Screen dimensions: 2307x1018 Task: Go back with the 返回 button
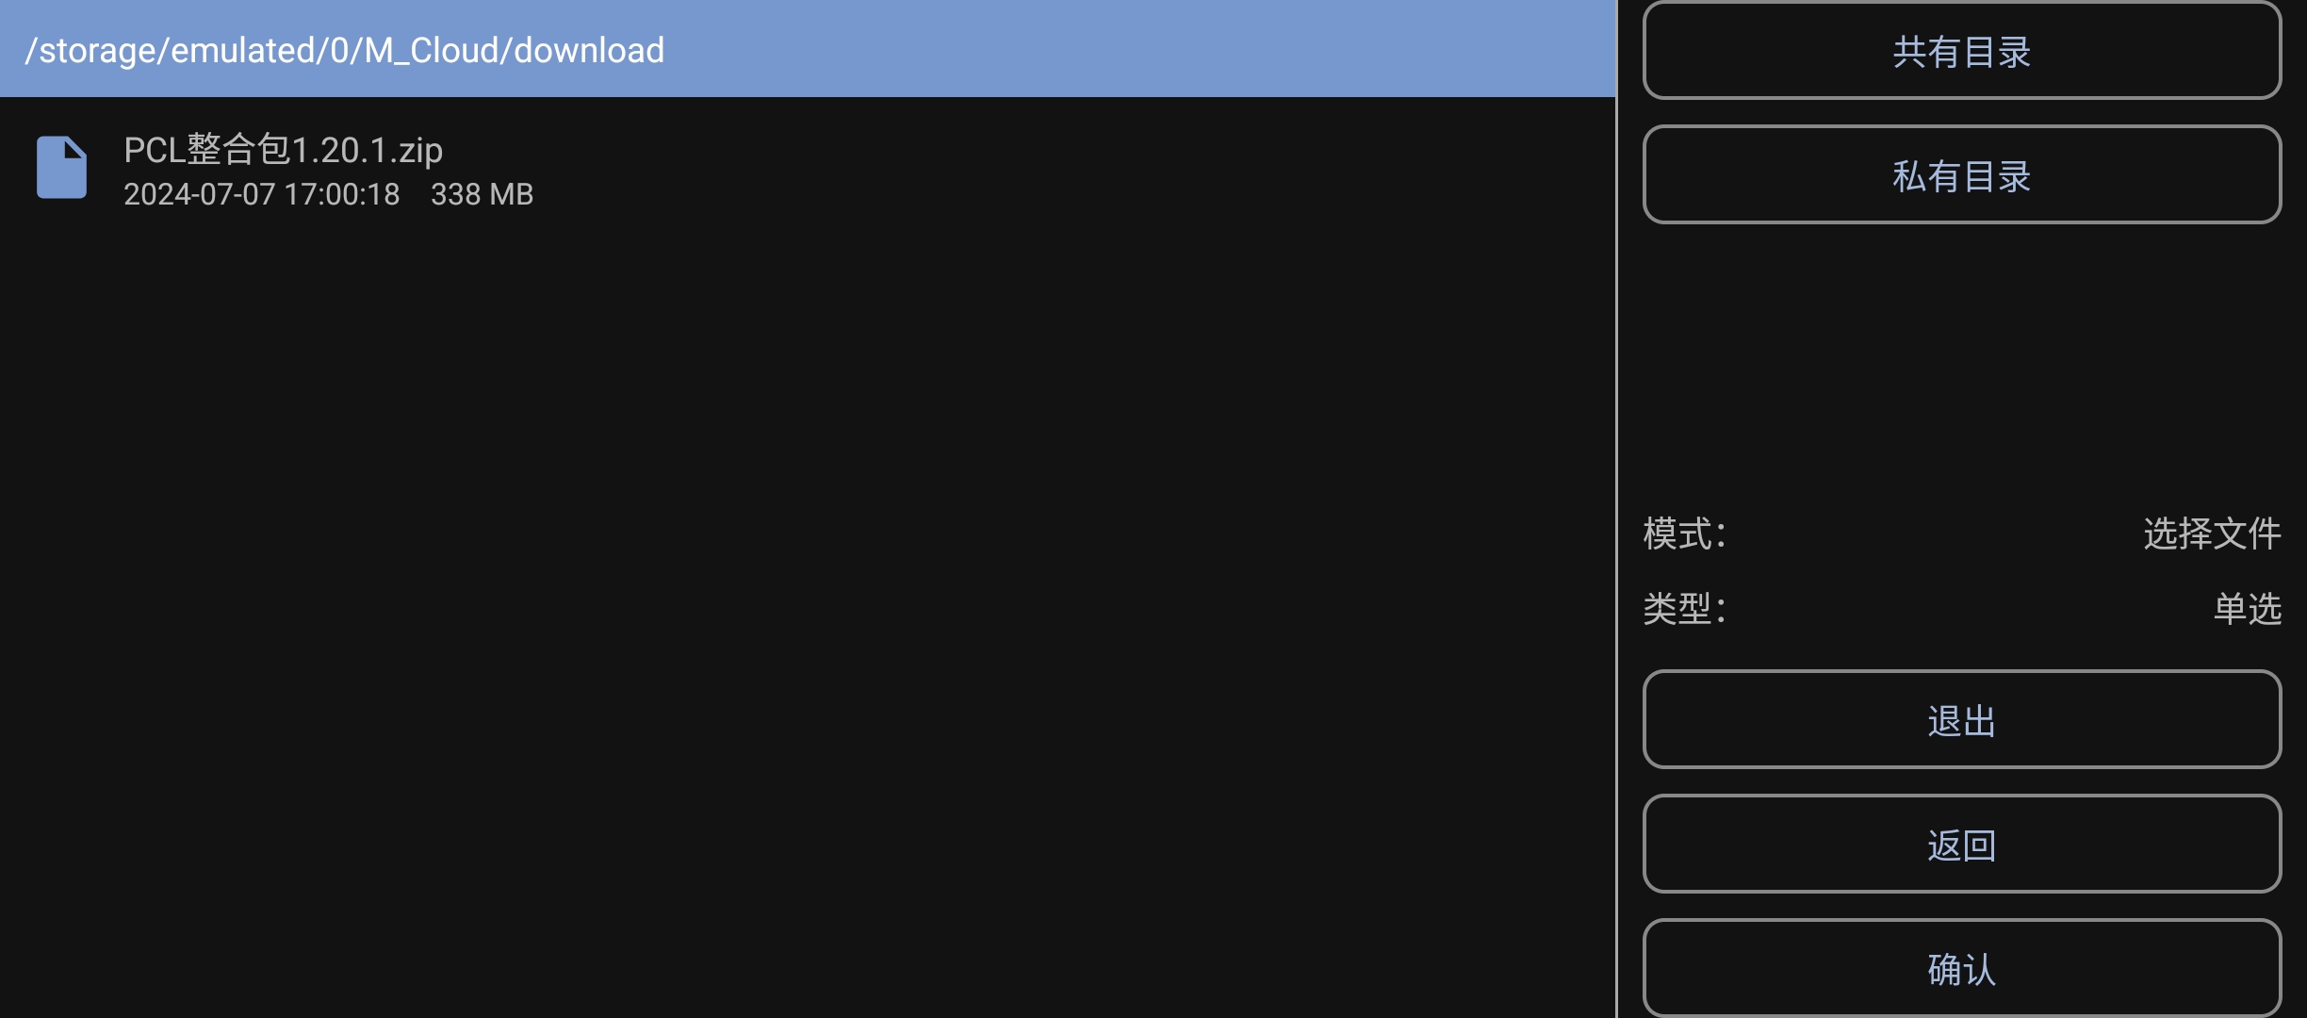[1962, 845]
